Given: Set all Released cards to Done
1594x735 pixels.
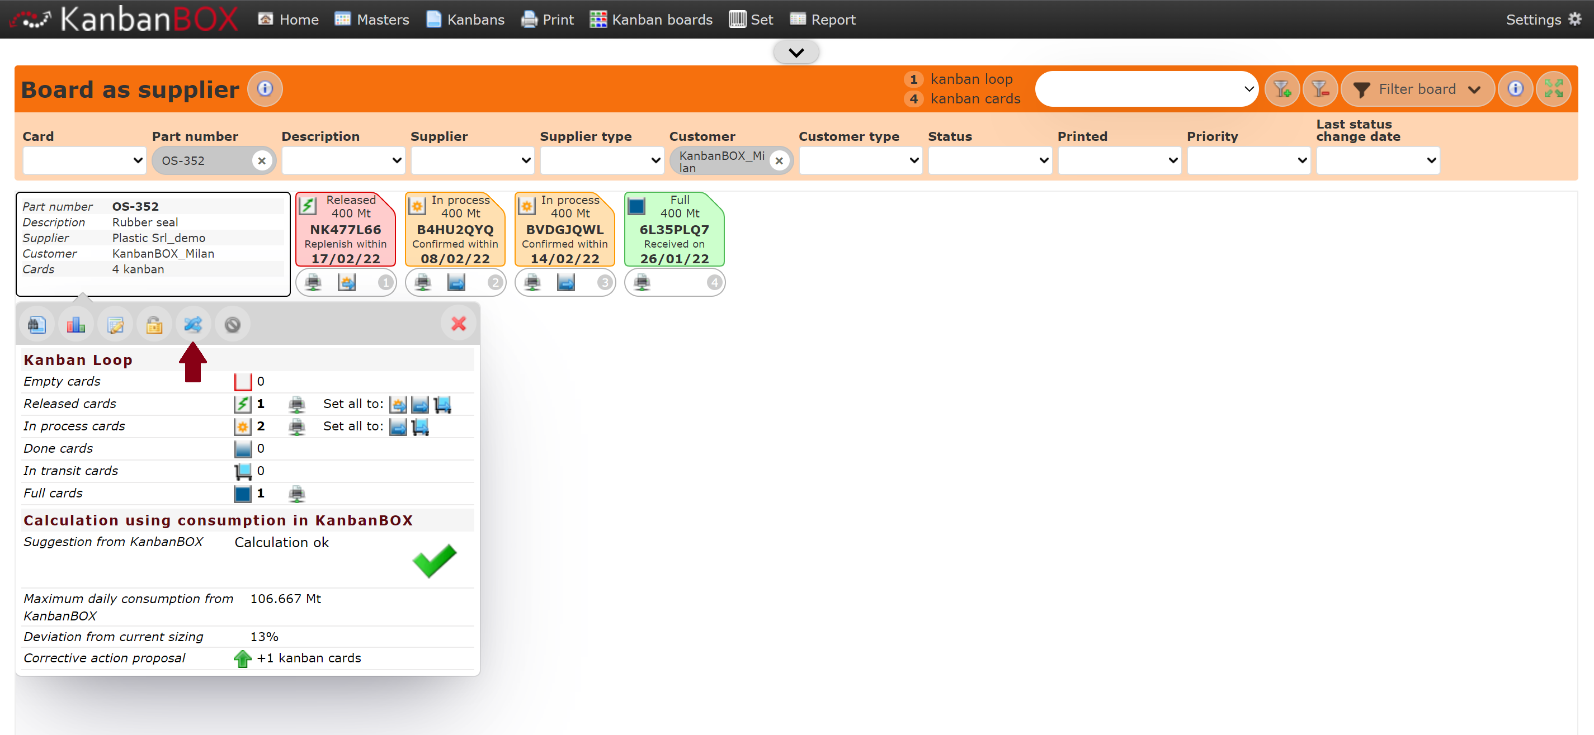Looking at the screenshot, I should pos(419,404).
